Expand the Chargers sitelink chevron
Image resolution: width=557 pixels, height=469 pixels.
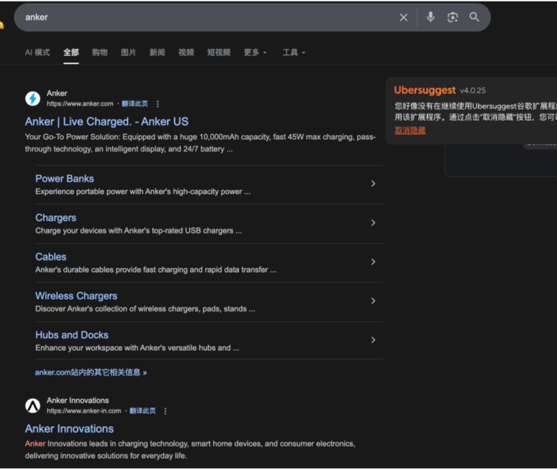[373, 223]
